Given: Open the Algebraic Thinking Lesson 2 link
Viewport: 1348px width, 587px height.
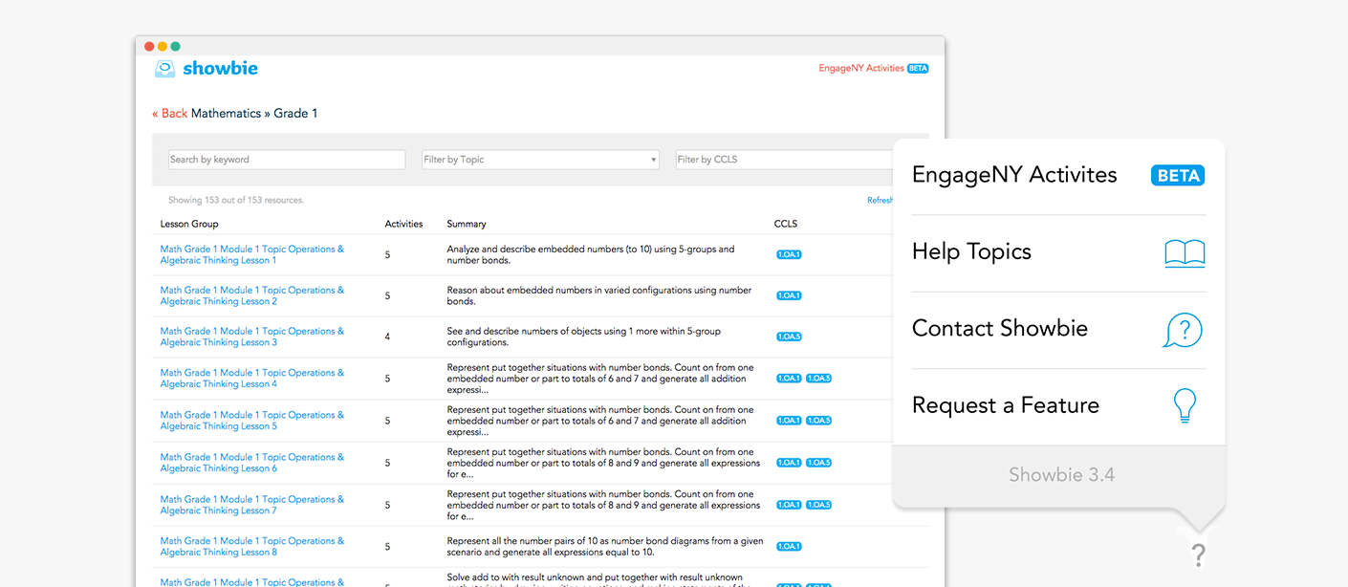Looking at the screenshot, I should [x=252, y=295].
